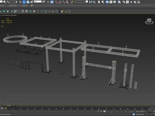Click the teal panel sheet toolbar icon
155x116 pixels.
[19, 11]
